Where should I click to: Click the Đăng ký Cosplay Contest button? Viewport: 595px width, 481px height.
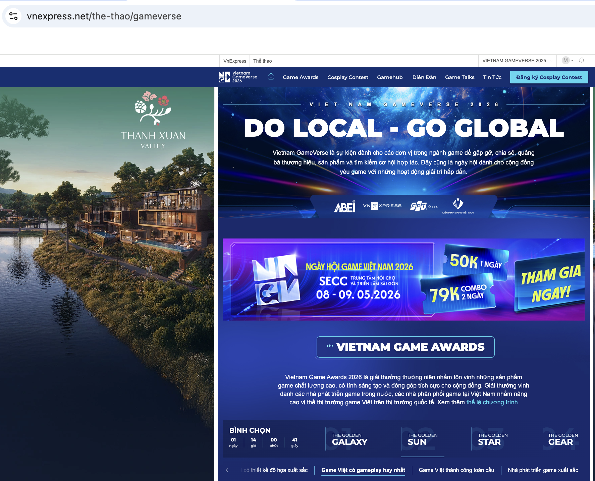pyautogui.click(x=549, y=77)
